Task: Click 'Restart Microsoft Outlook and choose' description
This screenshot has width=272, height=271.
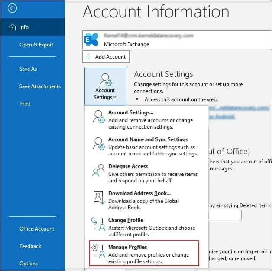Action: pos(152,228)
